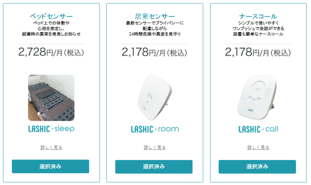The width and height of the screenshot is (311, 185).
Task: Click the LASHIC-sleep logo
Action: [51, 129]
